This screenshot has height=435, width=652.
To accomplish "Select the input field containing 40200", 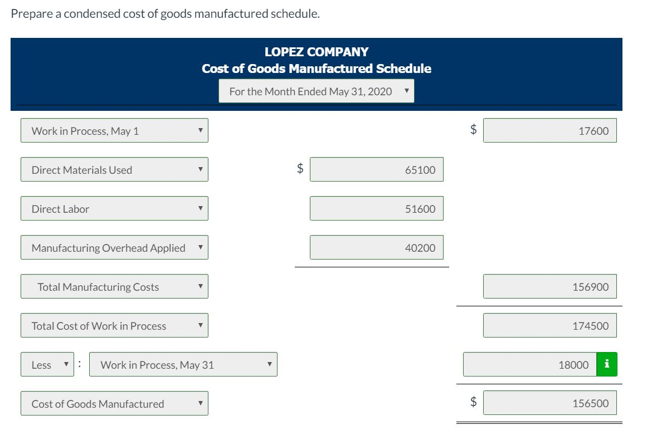I will [376, 247].
